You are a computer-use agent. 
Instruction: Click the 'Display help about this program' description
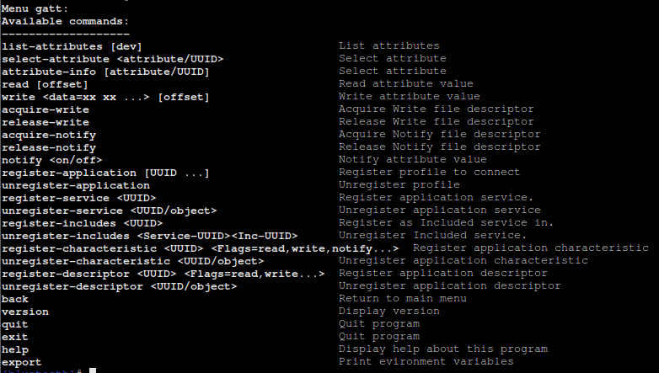pyautogui.click(x=442, y=349)
